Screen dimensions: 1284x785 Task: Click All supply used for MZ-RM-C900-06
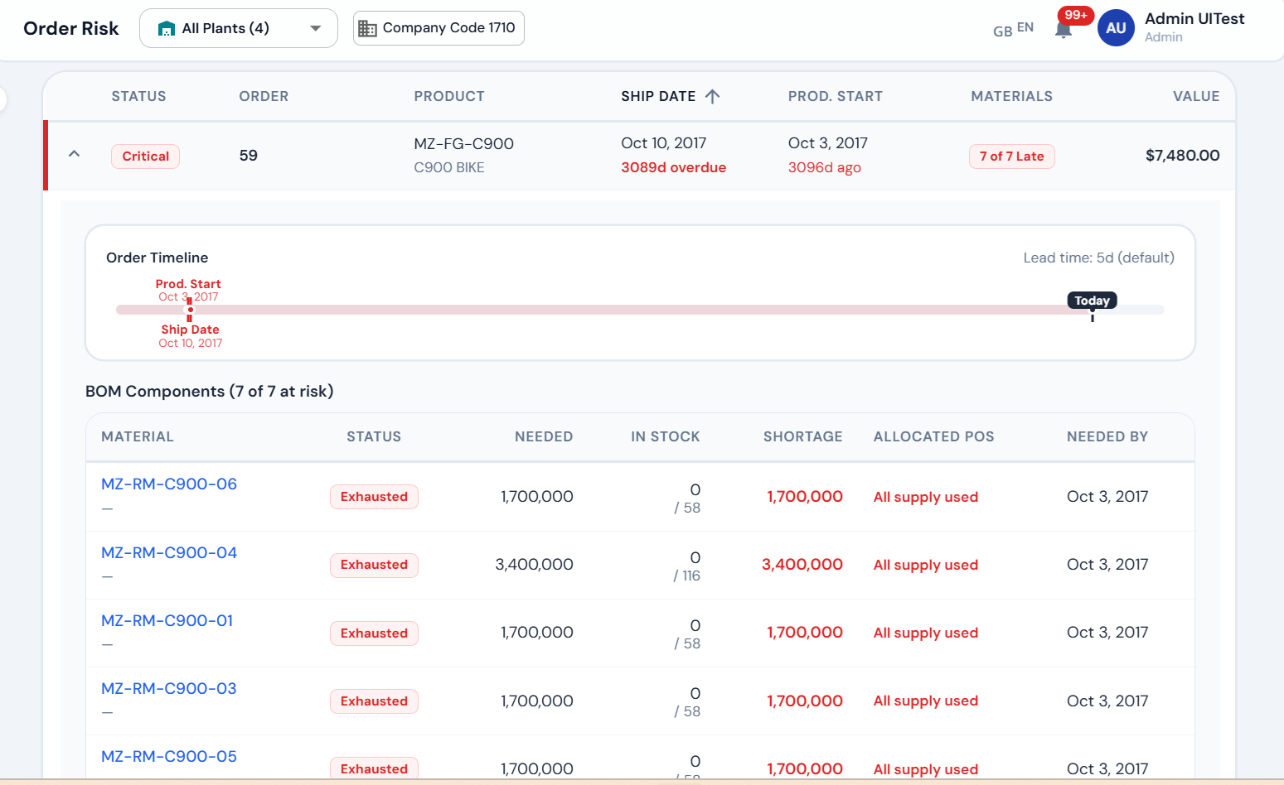pos(925,497)
